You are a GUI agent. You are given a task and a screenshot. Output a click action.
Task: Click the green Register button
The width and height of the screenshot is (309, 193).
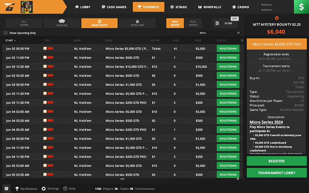point(277,161)
